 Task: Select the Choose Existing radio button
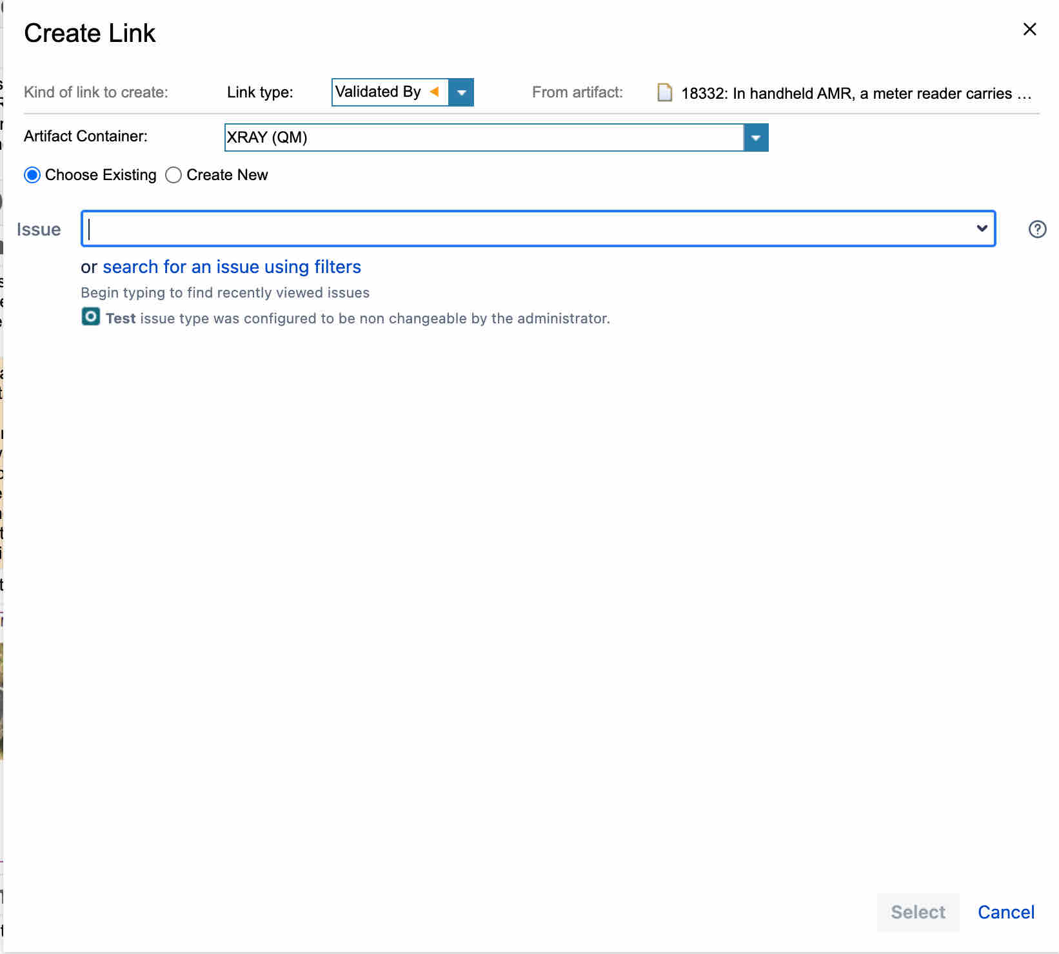pyautogui.click(x=32, y=175)
